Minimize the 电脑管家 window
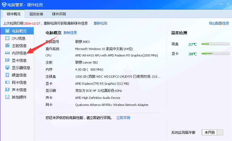This screenshot has width=232, height=141. [x=222, y=4]
